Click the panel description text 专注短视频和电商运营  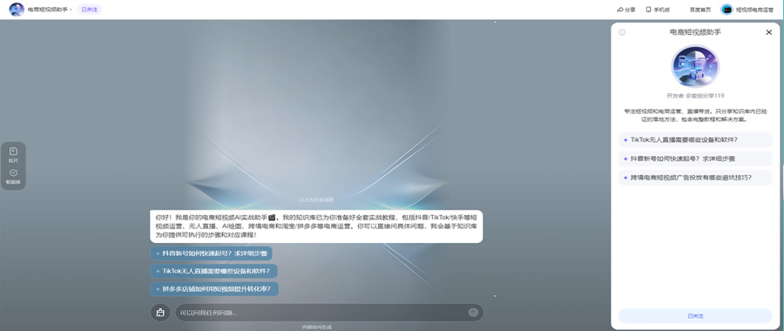point(695,116)
